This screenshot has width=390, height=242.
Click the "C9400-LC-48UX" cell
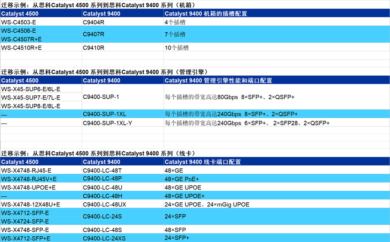point(123,204)
